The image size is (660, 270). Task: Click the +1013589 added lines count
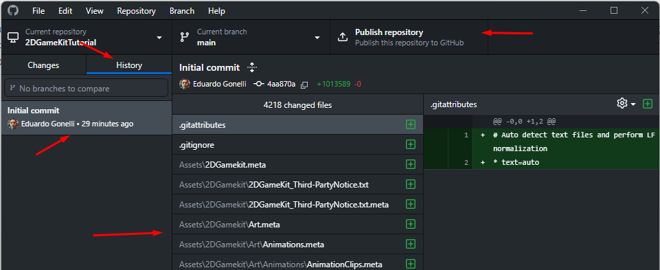(334, 84)
